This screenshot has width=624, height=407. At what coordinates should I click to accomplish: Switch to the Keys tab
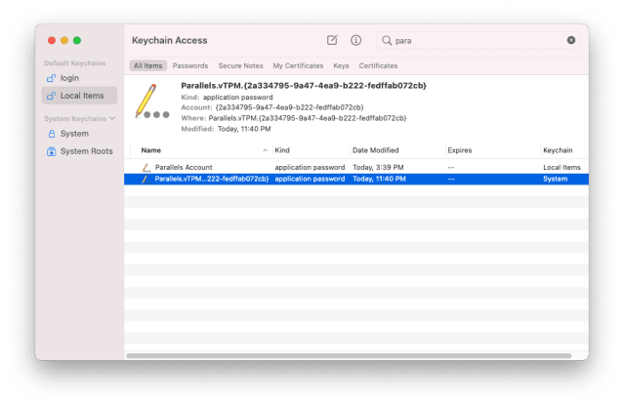341,65
